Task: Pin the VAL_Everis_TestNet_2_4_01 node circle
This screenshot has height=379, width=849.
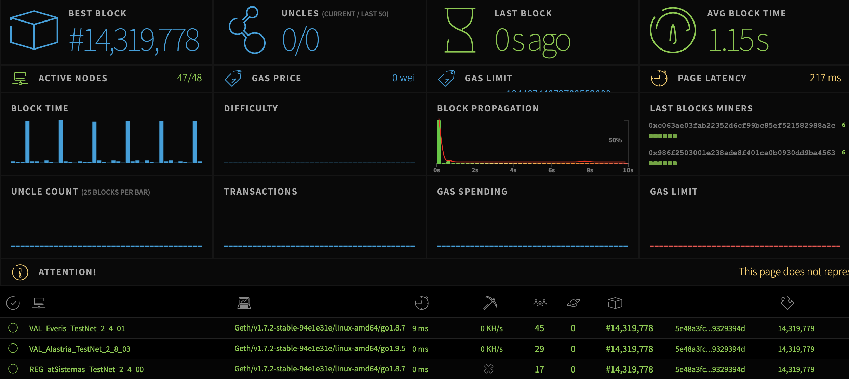Action: coord(13,328)
